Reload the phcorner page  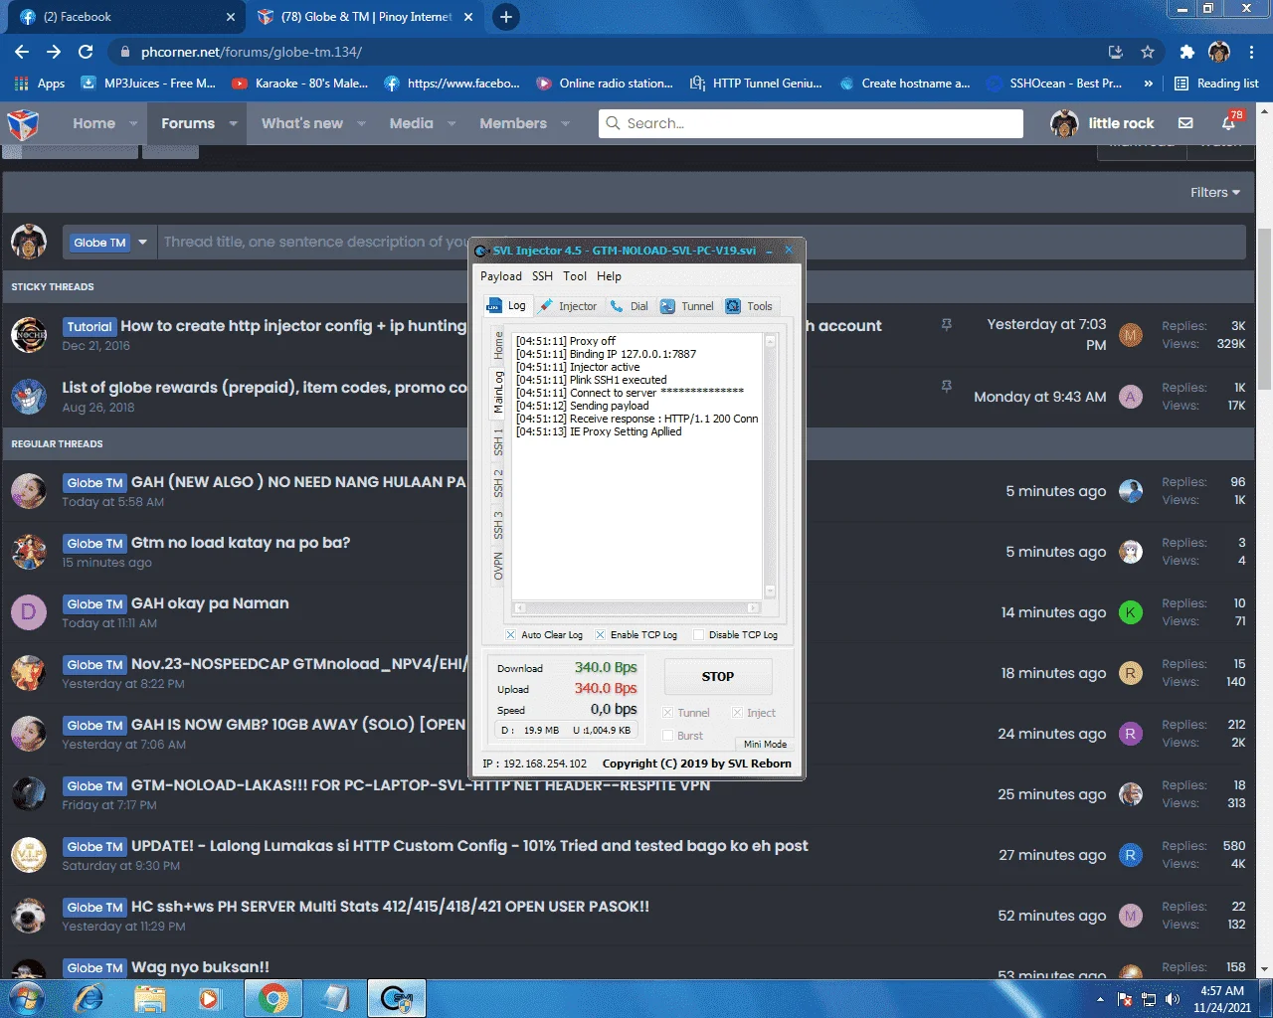pos(86,52)
